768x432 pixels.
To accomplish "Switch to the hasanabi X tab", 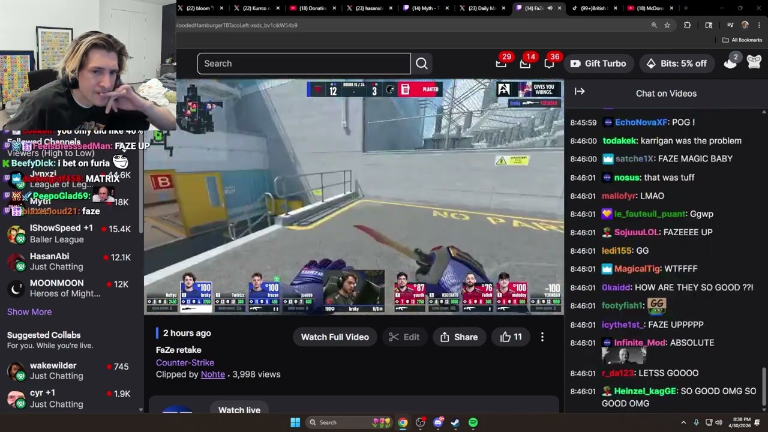I will pyautogui.click(x=369, y=8).
